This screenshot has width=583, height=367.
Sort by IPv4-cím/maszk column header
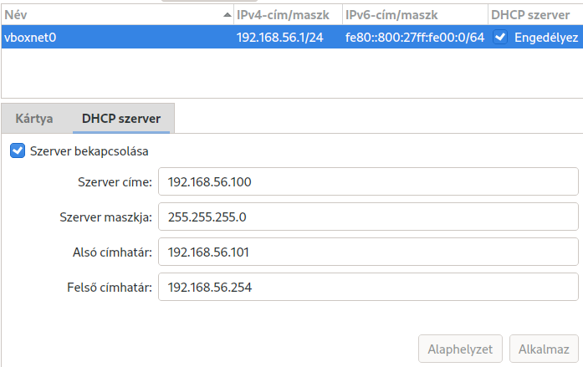click(x=288, y=15)
